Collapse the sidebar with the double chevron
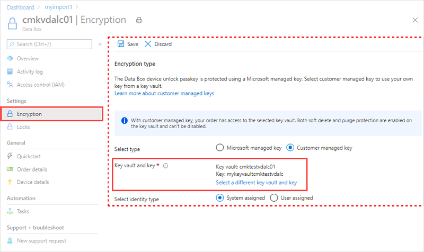424x252 pixels. point(100,44)
